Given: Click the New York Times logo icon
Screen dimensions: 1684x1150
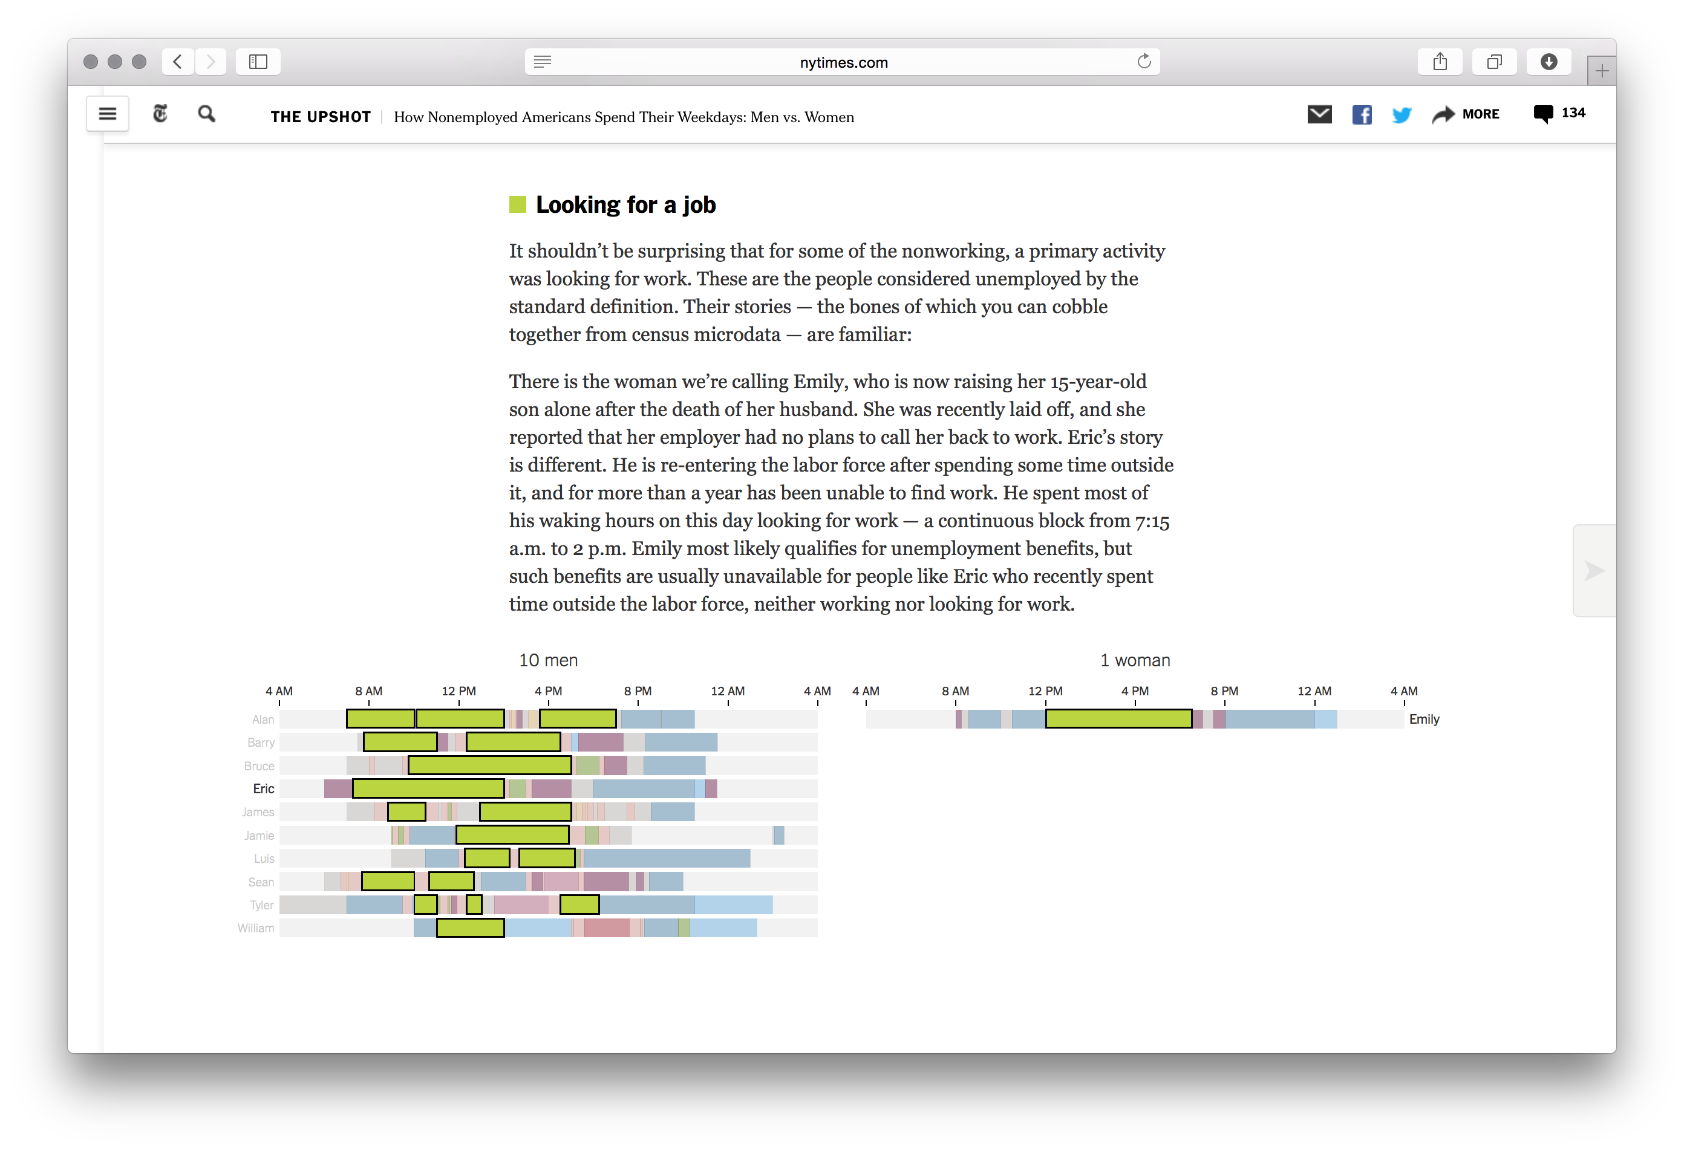Looking at the screenshot, I should coord(160,114).
